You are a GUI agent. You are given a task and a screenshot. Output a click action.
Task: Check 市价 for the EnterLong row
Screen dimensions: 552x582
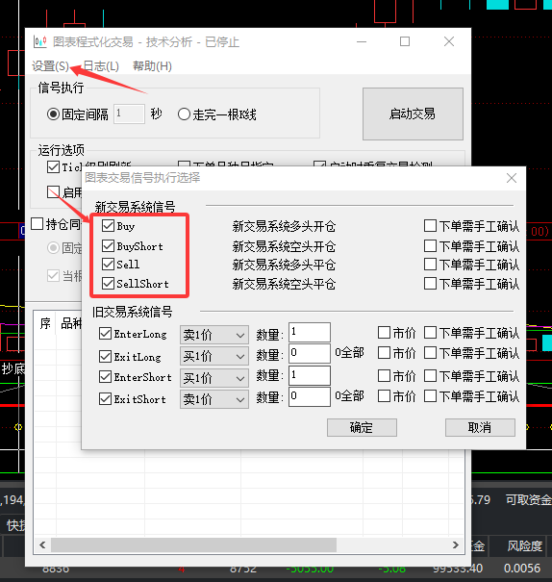pyautogui.click(x=384, y=332)
